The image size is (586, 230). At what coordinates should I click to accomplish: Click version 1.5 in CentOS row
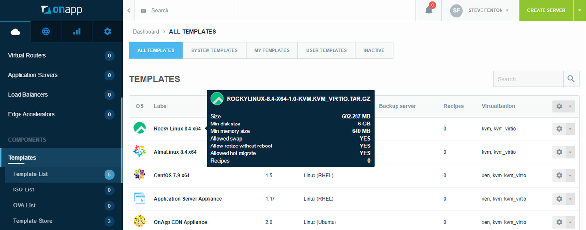coord(269,175)
